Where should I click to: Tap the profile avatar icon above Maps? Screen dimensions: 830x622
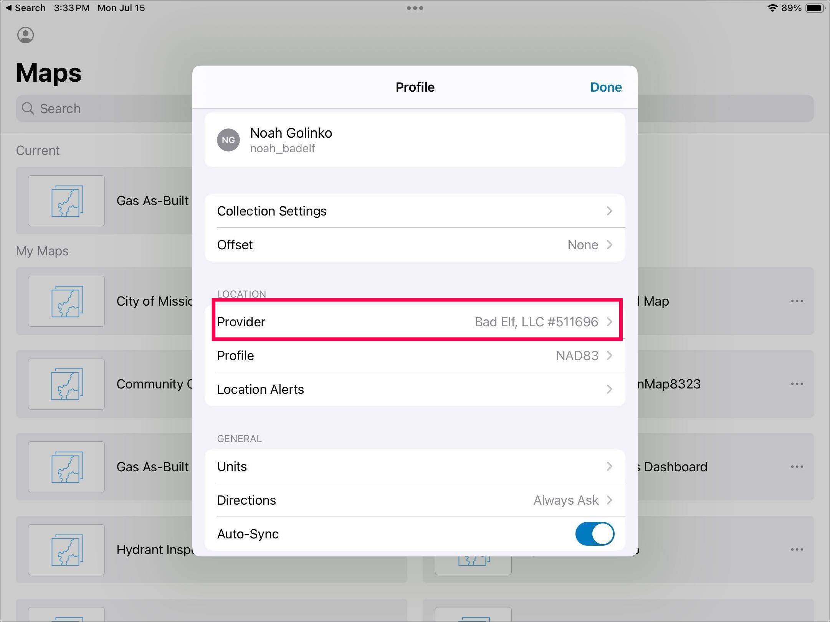[x=25, y=35]
